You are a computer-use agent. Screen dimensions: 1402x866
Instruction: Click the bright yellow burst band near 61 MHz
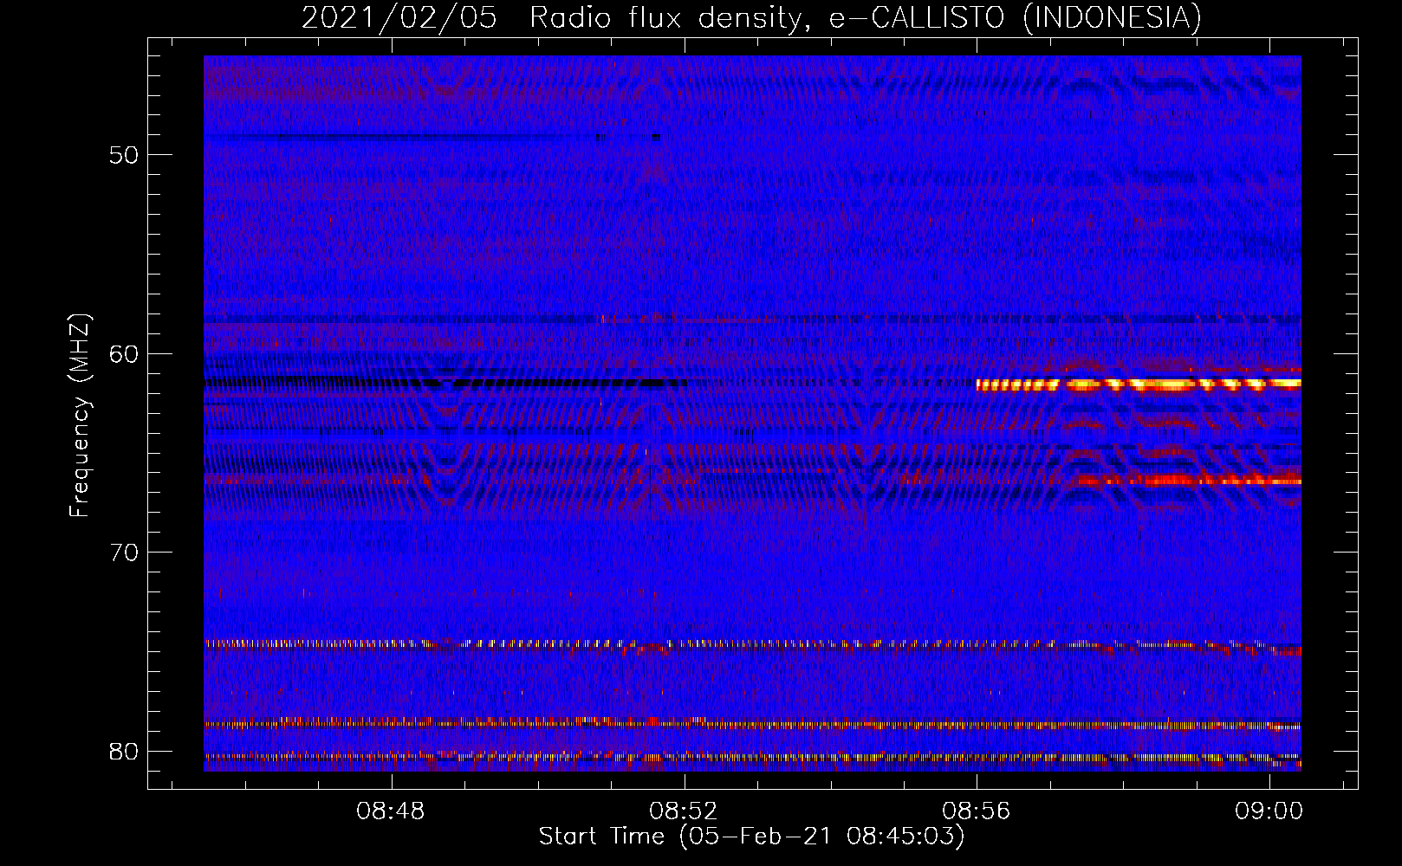click(x=1139, y=385)
